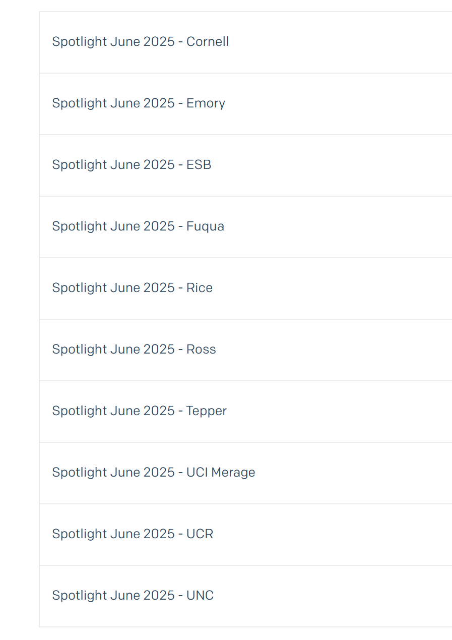
Task: Select the ESB row's empty area
Action: tap(343, 165)
